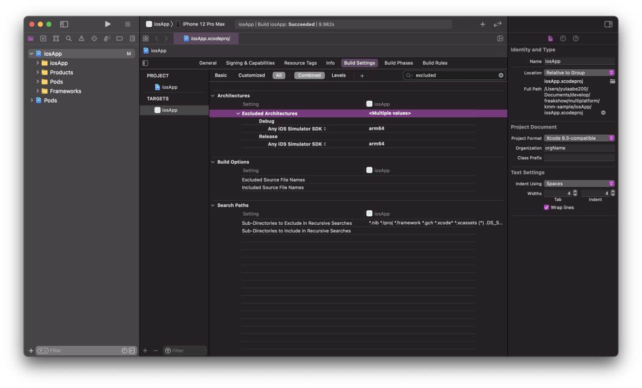Collapse the Architectures section
Viewport: 642px width, 388px height.
pos(213,96)
